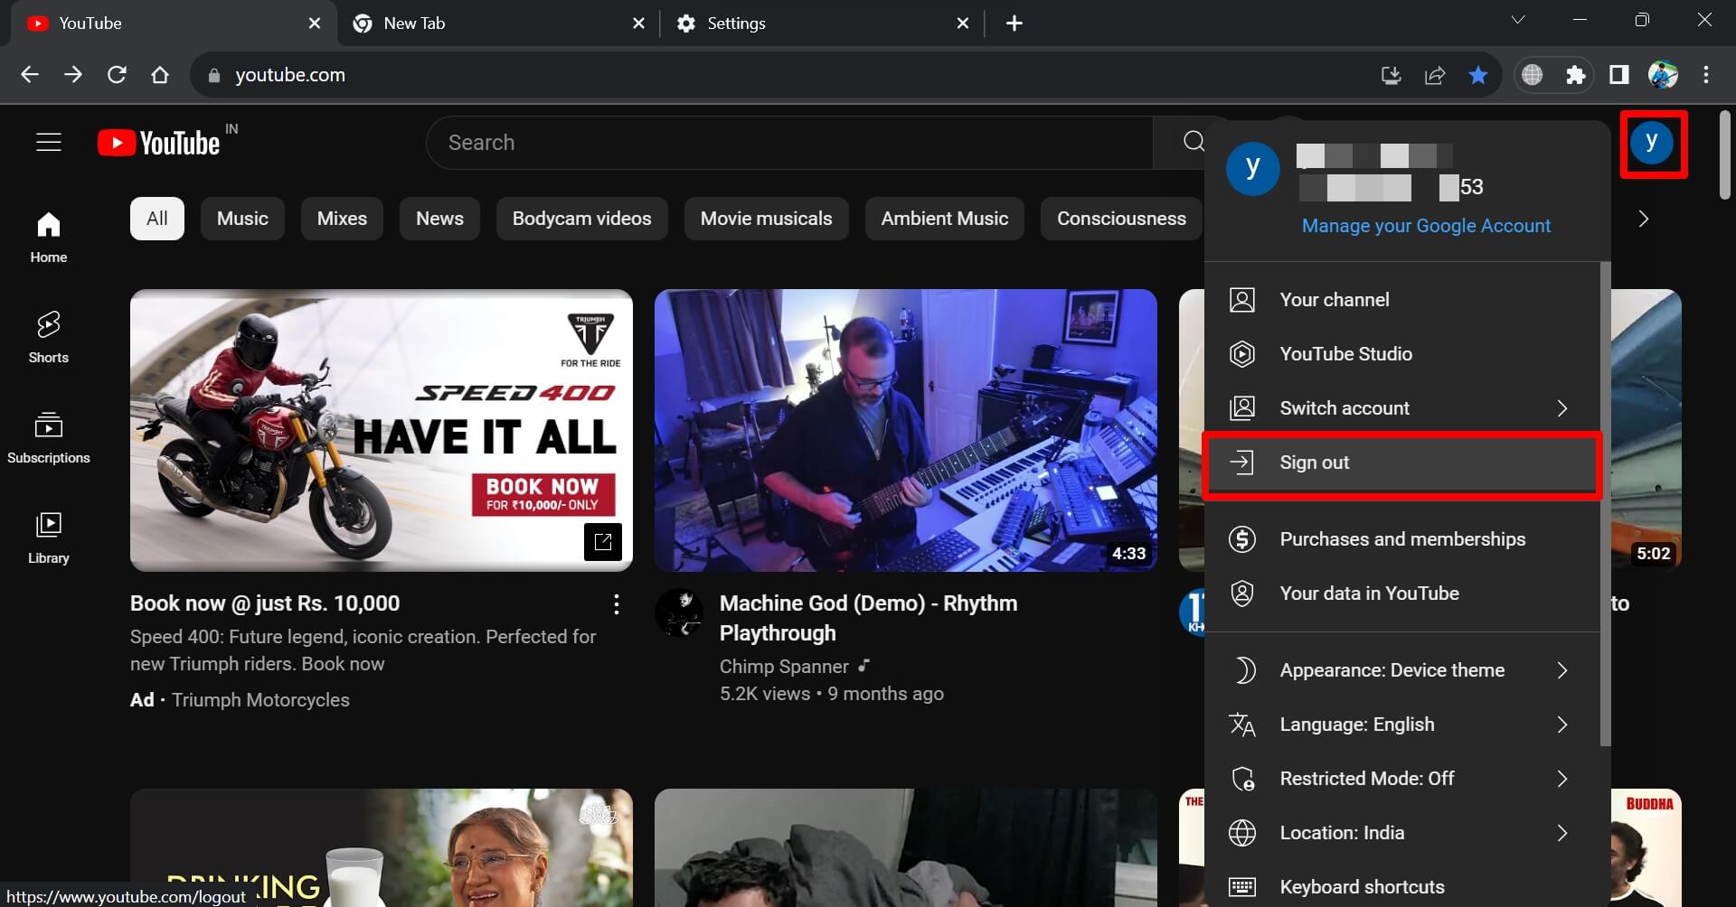This screenshot has height=907, width=1736.
Task: Open the Subscriptions feed
Action: coord(48,437)
